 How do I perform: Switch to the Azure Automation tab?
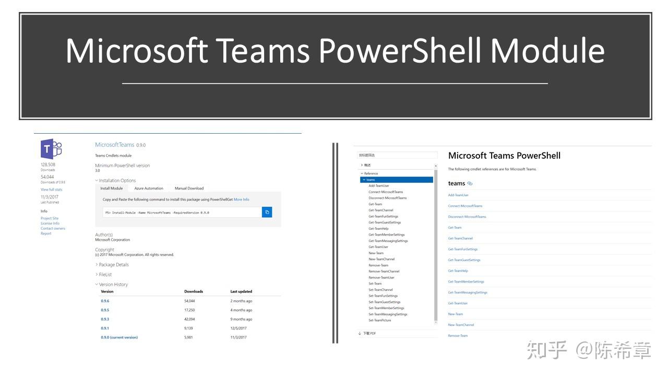(x=149, y=189)
